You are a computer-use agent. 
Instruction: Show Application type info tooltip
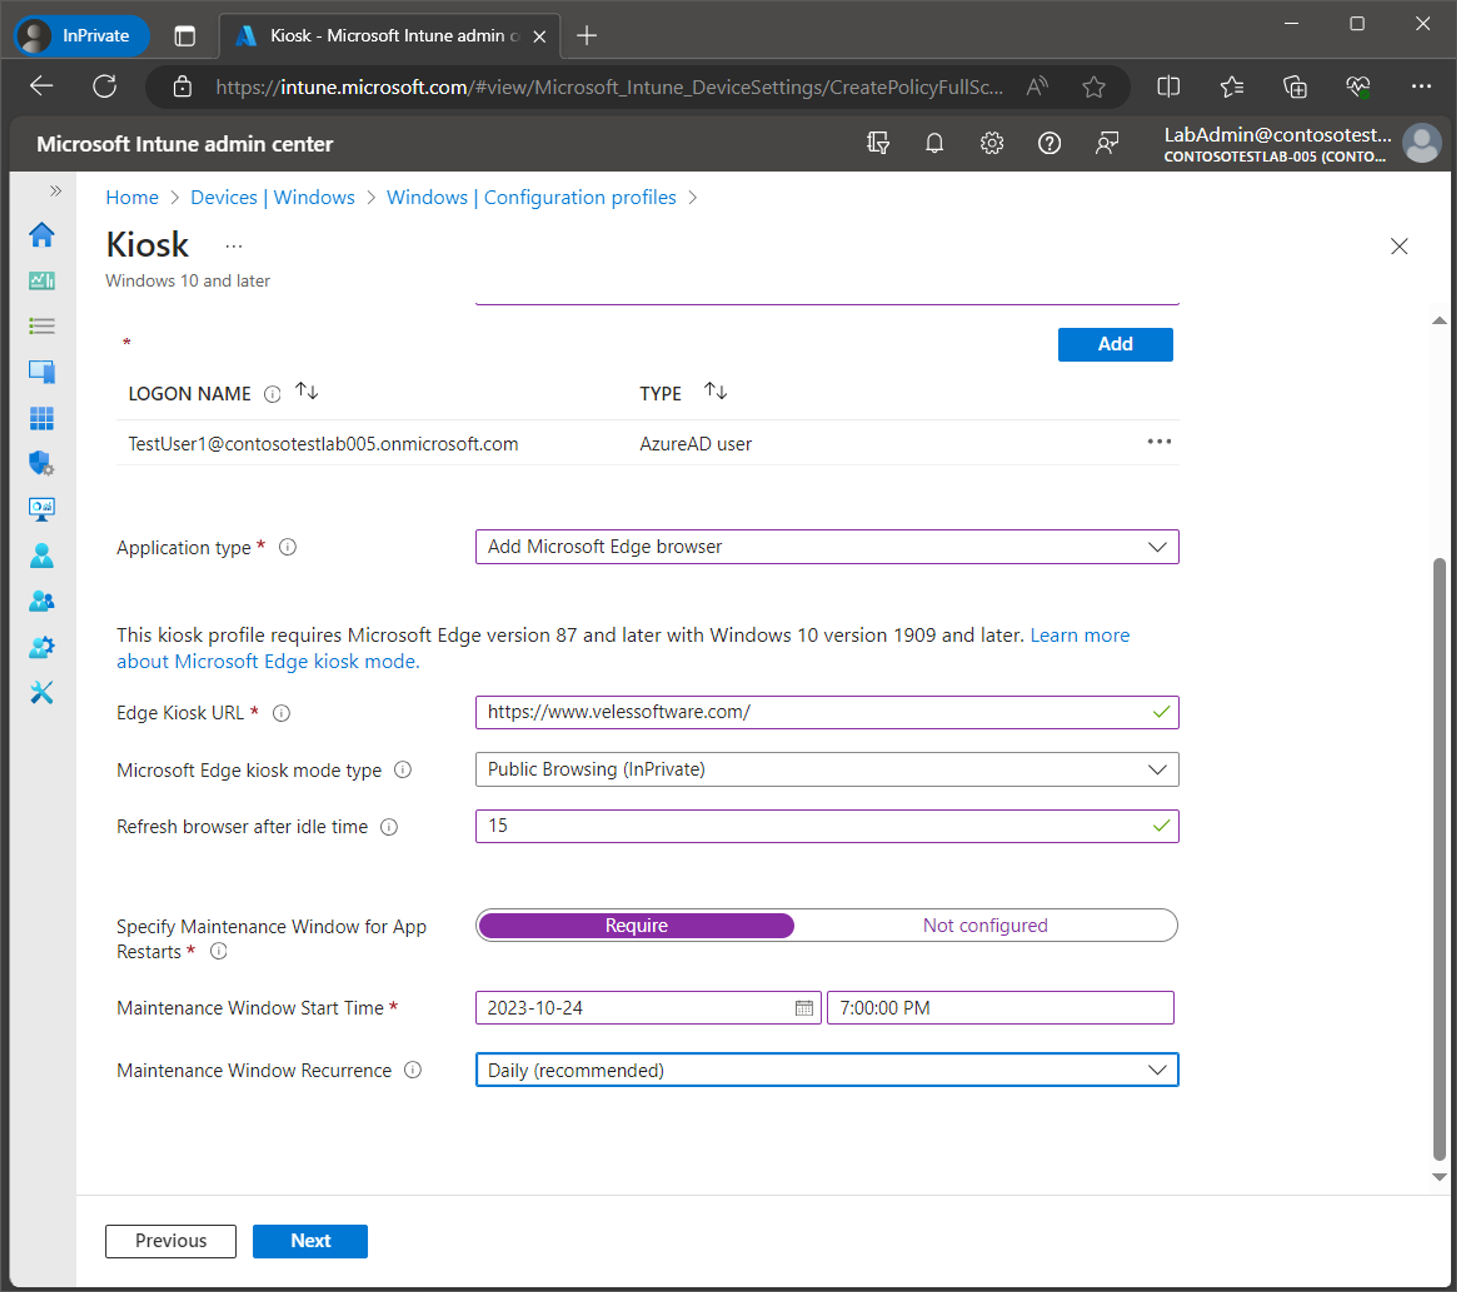tap(287, 547)
